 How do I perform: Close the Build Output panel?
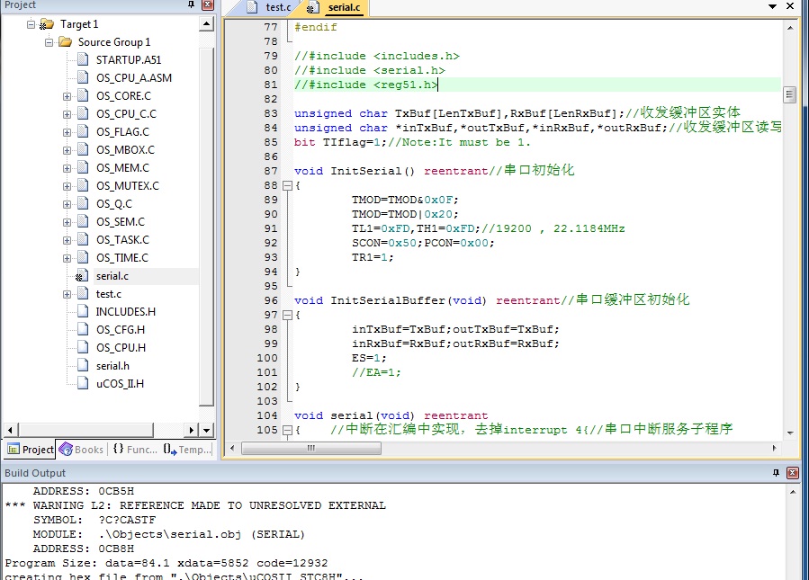[793, 473]
